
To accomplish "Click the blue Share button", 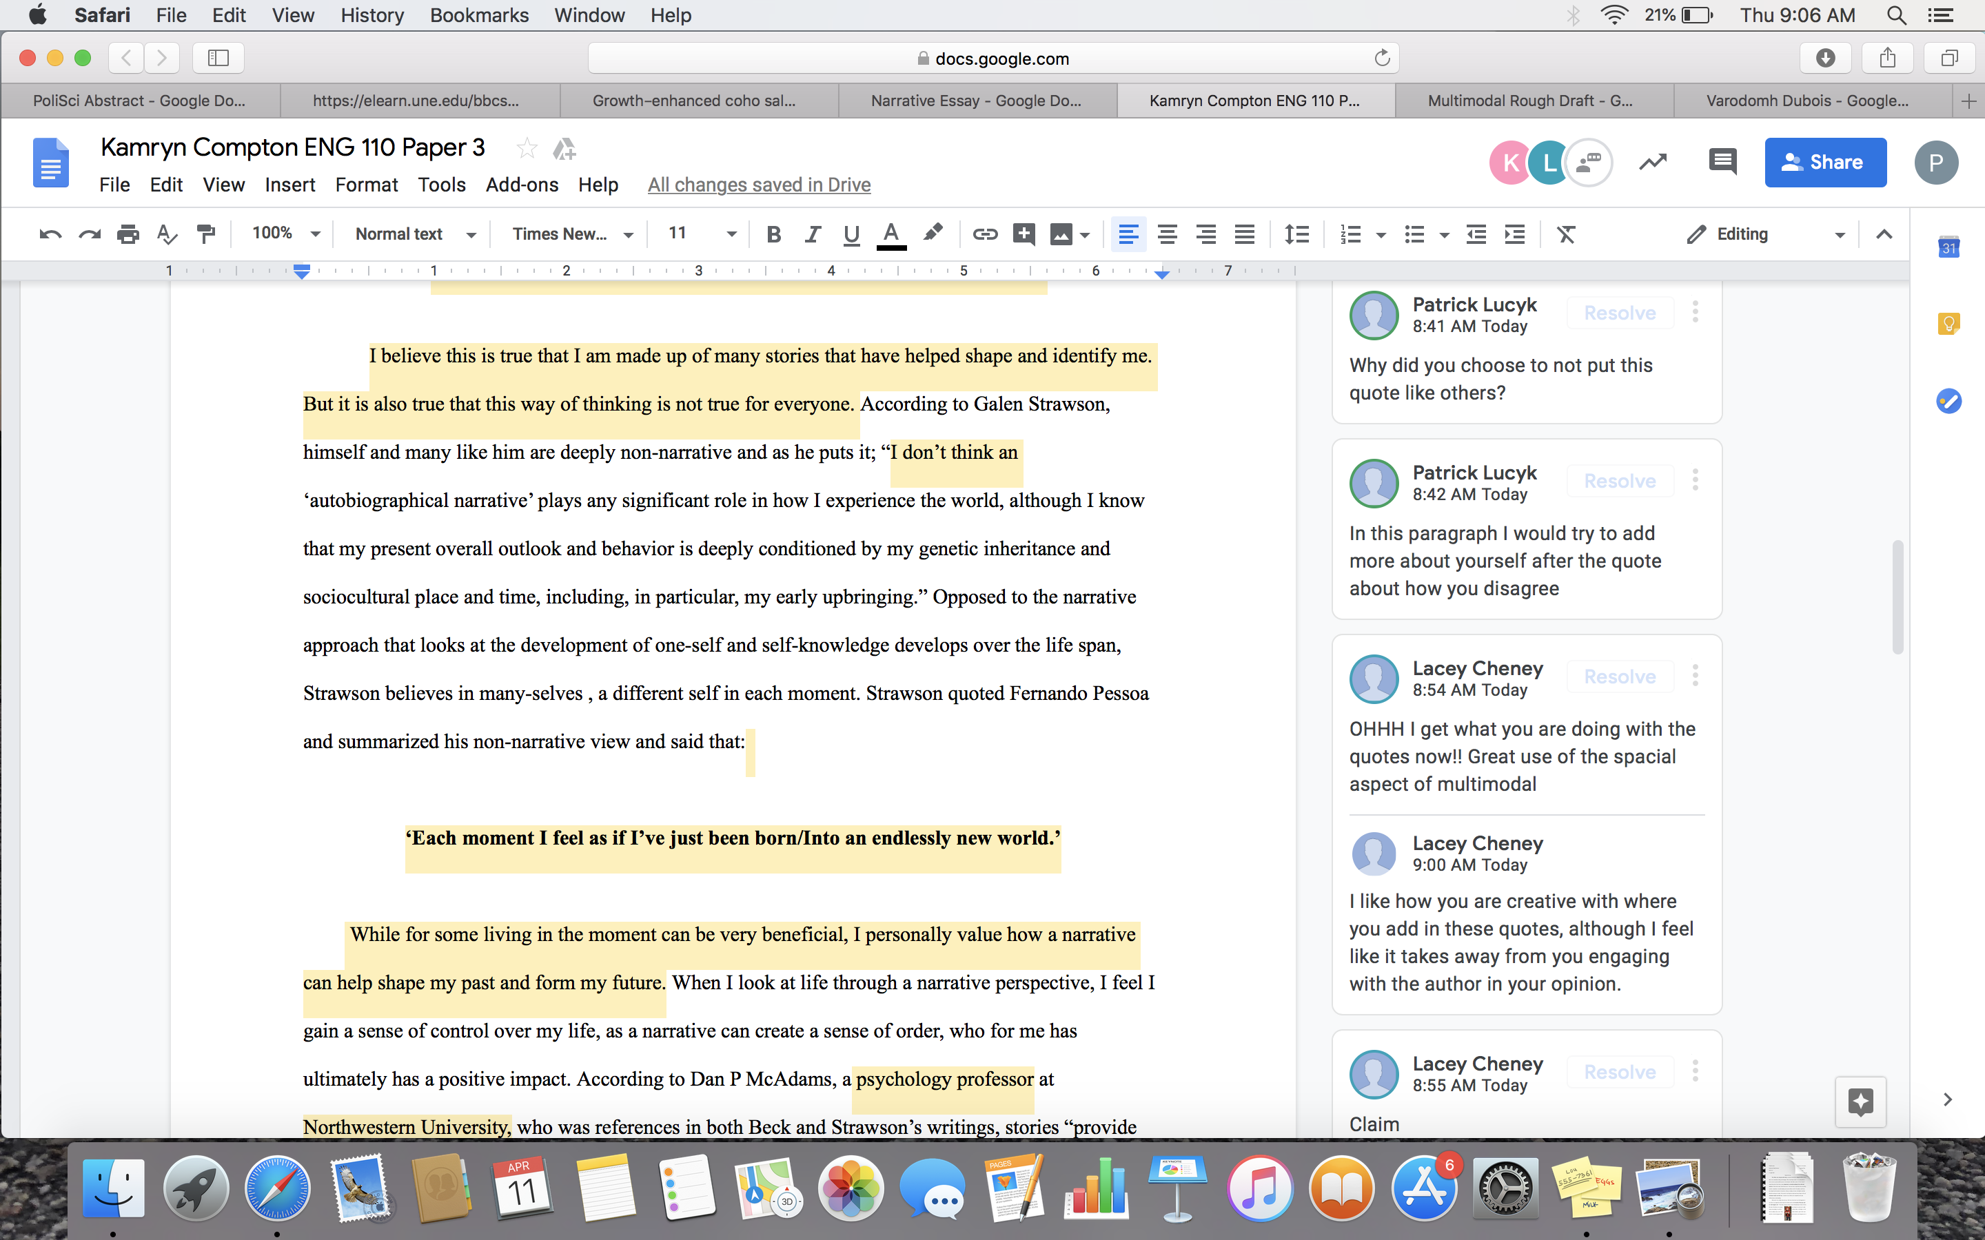I will click(1825, 163).
